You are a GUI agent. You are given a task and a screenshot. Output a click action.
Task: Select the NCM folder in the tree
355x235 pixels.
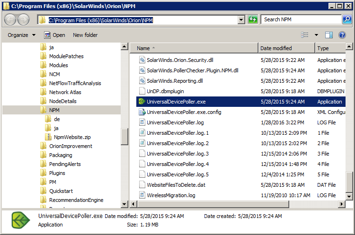click(54, 74)
